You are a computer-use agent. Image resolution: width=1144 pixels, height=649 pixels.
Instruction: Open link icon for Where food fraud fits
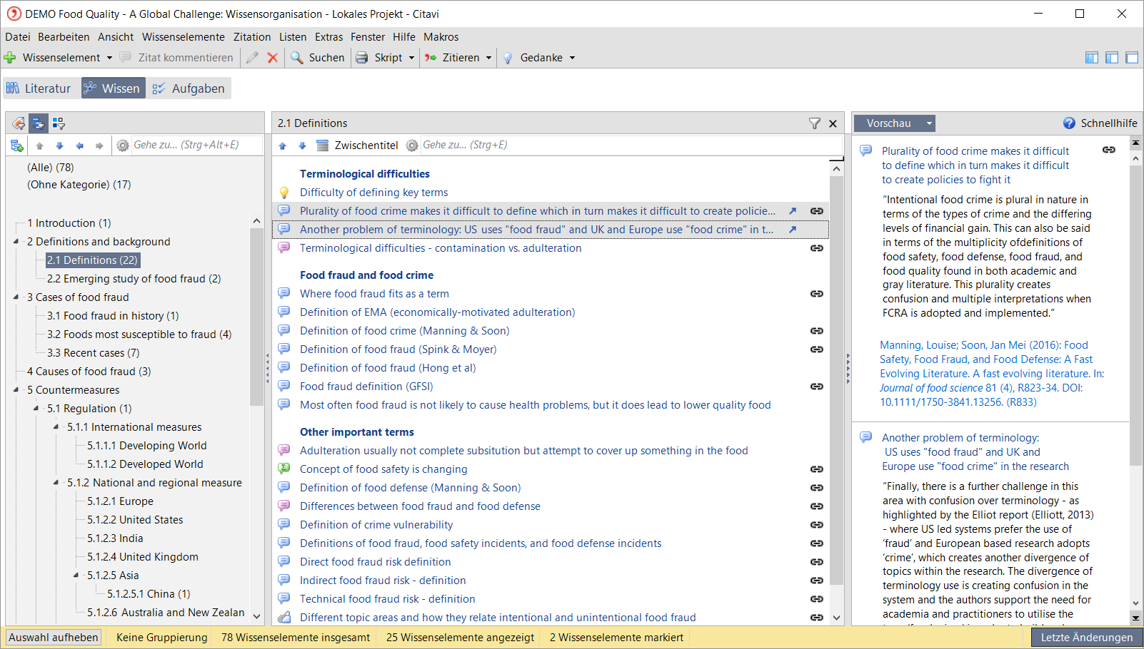pos(817,294)
